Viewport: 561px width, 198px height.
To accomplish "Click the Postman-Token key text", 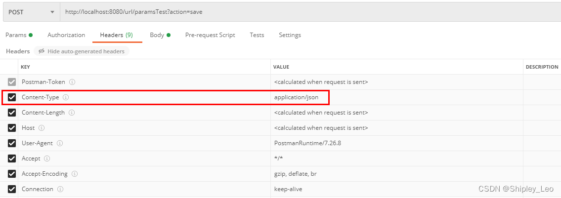I will pos(43,82).
